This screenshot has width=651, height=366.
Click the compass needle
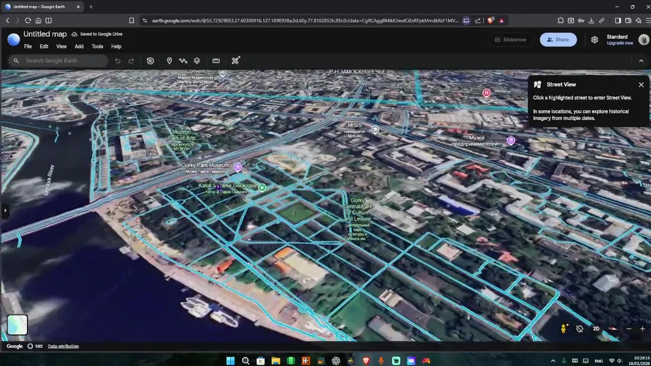pos(613,329)
